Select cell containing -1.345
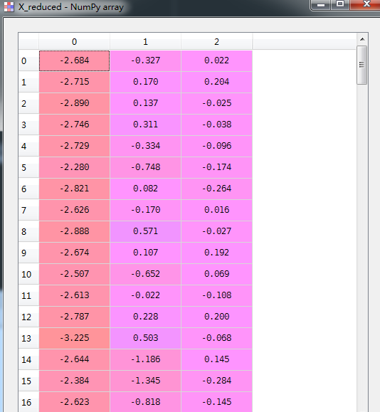This screenshot has height=412, width=380. pos(146,381)
